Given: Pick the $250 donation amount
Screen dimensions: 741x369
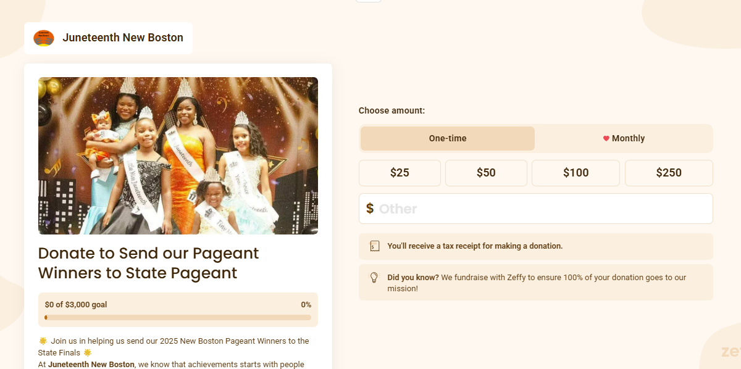Looking at the screenshot, I should pyautogui.click(x=669, y=173).
